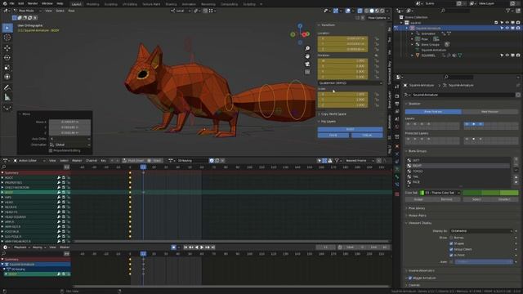Toggle visibility eye of Squirrel Armature

[507, 29]
